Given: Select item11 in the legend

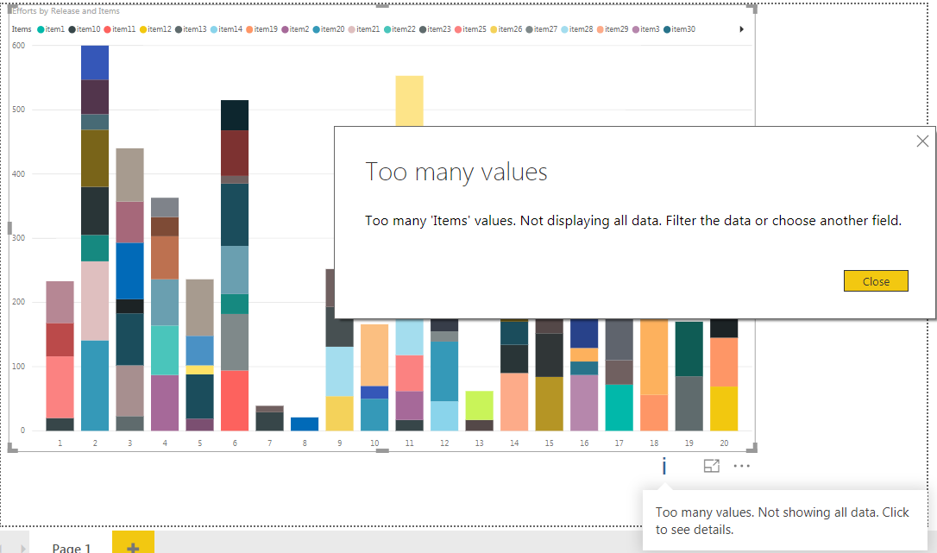Looking at the screenshot, I should pos(120,29).
